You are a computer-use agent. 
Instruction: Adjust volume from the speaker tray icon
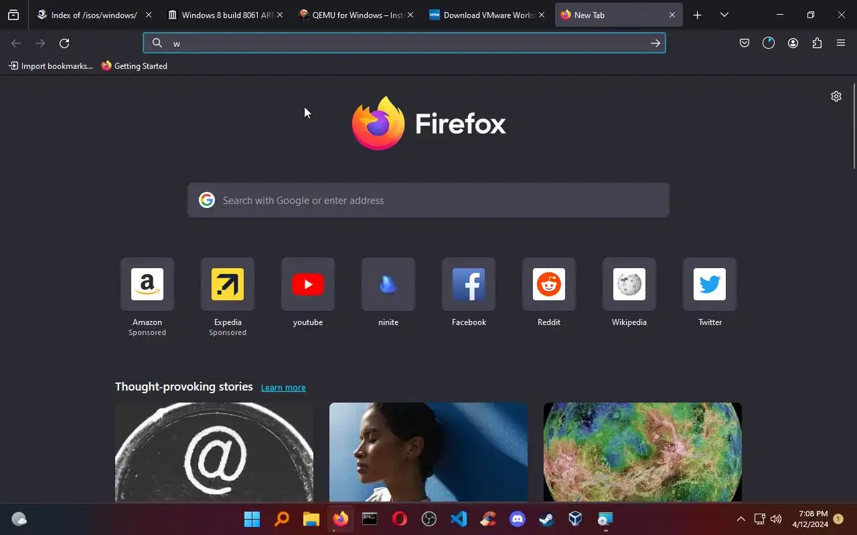pos(776,519)
